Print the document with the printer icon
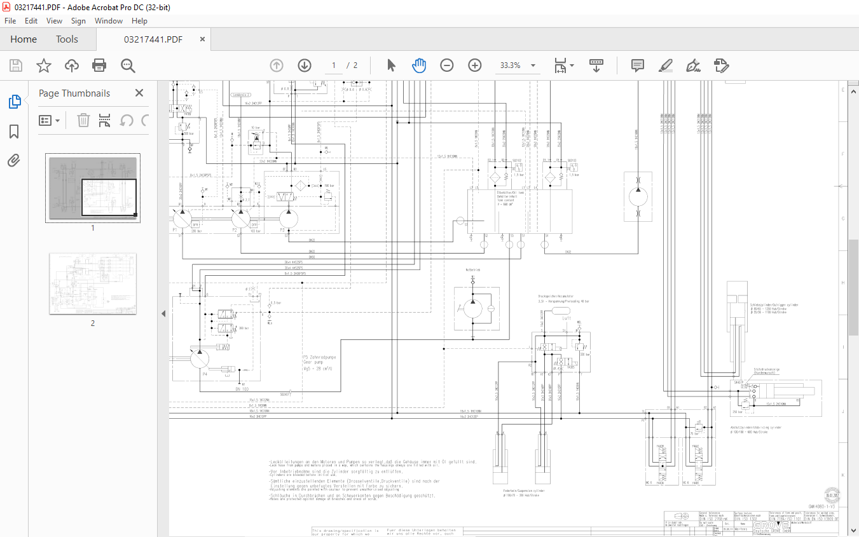859x537 pixels. 99,65
